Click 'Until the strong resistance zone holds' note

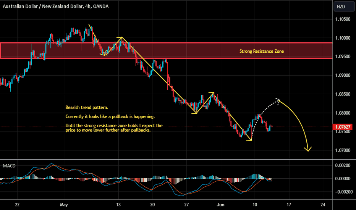(114, 128)
